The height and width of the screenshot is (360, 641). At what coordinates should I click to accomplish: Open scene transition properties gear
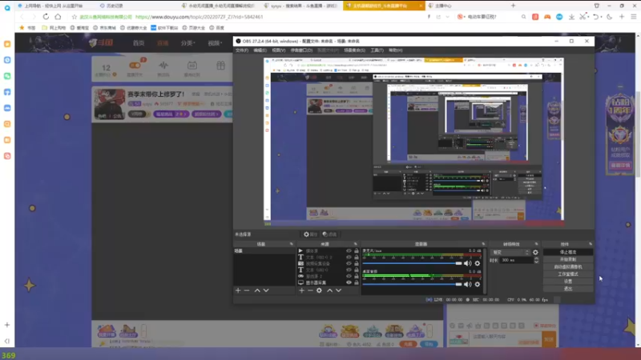click(535, 252)
